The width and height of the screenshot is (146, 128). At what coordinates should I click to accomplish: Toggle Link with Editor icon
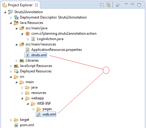point(108,5)
